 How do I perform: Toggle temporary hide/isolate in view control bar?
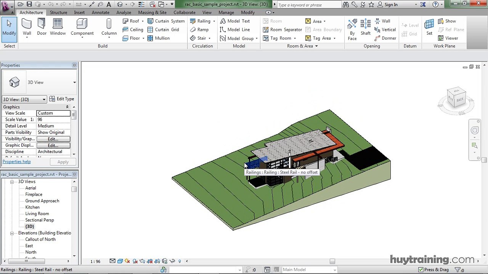point(172,261)
